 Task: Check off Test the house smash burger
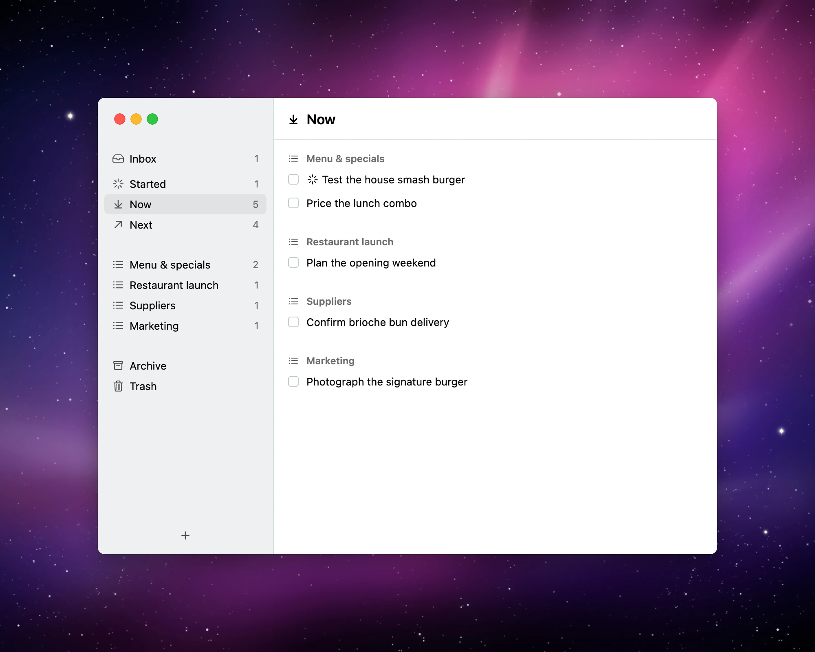pos(293,179)
